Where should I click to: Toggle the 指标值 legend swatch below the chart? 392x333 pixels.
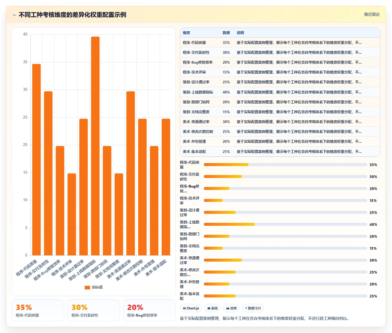coord(87,287)
